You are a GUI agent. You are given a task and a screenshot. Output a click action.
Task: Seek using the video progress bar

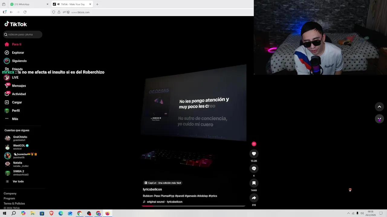[193, 206]
